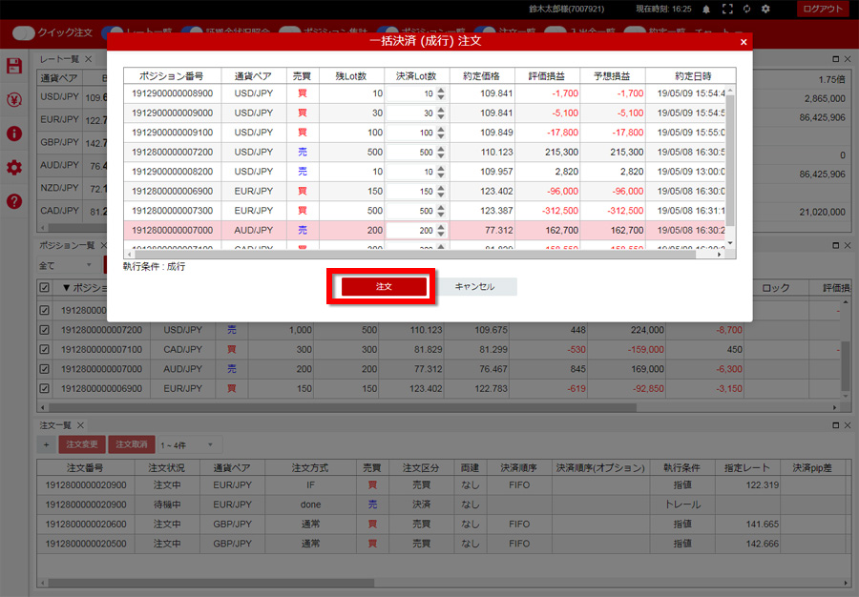Screen dimensions: 859x597
Task: Click the dialog table horizontal scrollbar
Action: [x=415, y=255]
